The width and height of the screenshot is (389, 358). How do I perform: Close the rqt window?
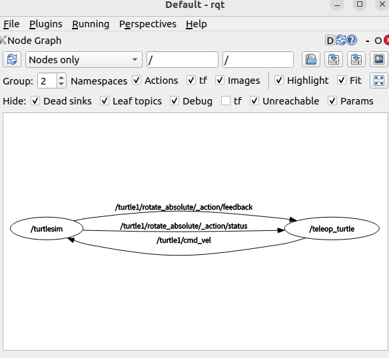(382, 4)
